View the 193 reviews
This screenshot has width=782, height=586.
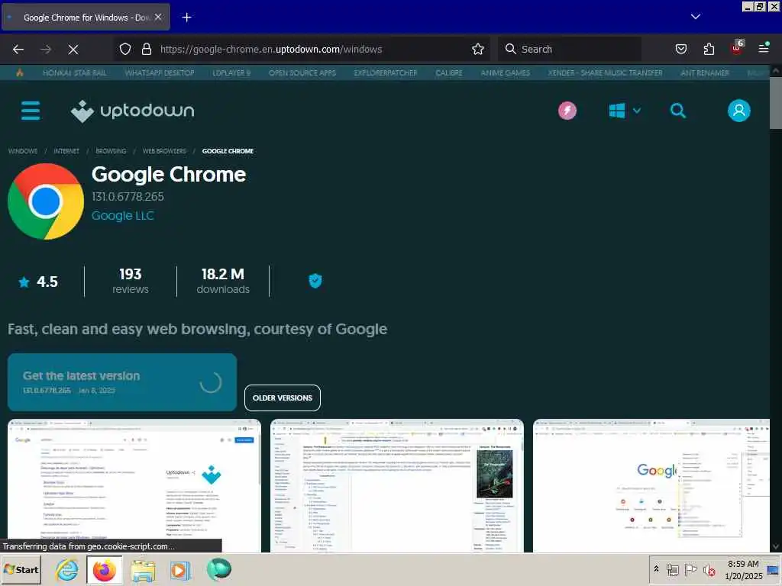click(x=130, y=281)
